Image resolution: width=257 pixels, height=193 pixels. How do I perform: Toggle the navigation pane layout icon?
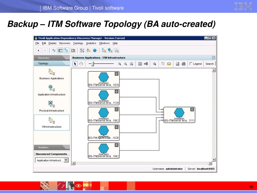click(x=60, y=50)
